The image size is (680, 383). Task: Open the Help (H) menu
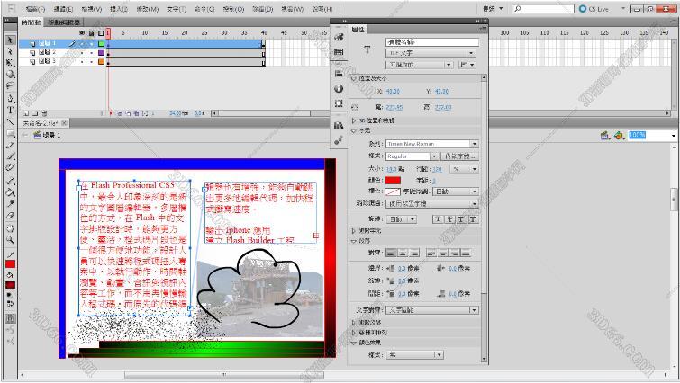tap(322, 9)
